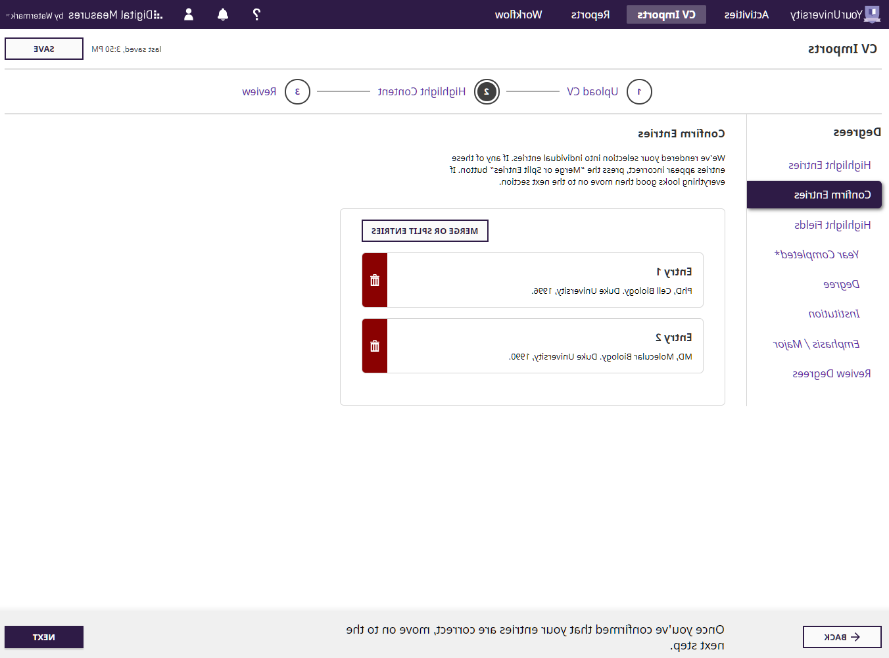The height and width of the screenshot is (658, 889).
Task: Open the Reports menu tab
Action: click(590, 14)
